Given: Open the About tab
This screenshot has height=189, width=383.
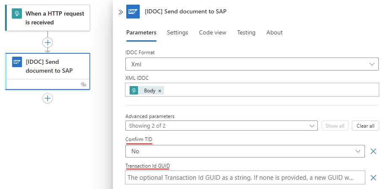Looking at the screenshot, I should pos(274,32).
